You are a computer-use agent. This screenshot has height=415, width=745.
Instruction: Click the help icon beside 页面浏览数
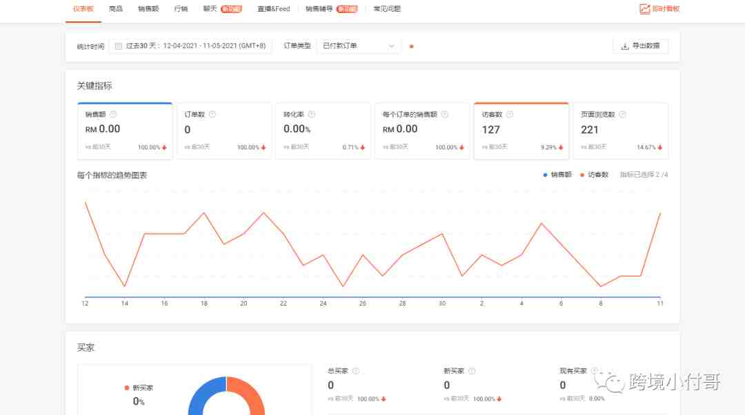[622, 114]
